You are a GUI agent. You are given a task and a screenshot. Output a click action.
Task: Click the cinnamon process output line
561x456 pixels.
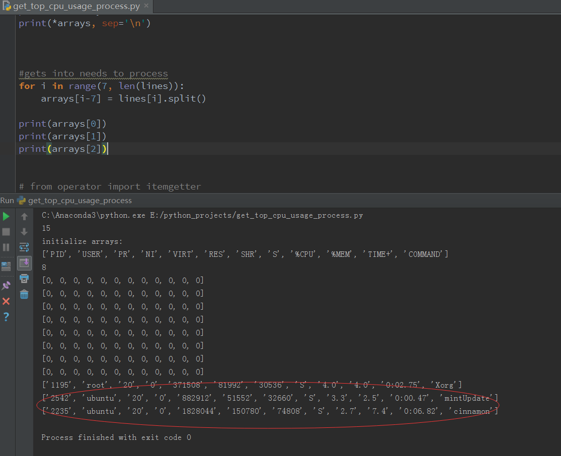pyautogui.click(x=270, y=411)
